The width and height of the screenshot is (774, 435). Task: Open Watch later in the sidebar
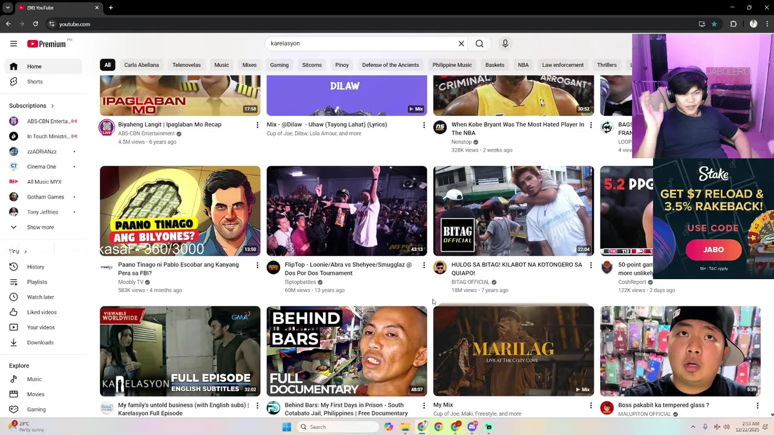point(43,297)
